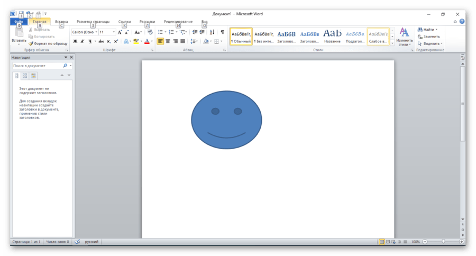The image size is (476, 256).
Task: Toggle left text alignment
Action: 160,41
